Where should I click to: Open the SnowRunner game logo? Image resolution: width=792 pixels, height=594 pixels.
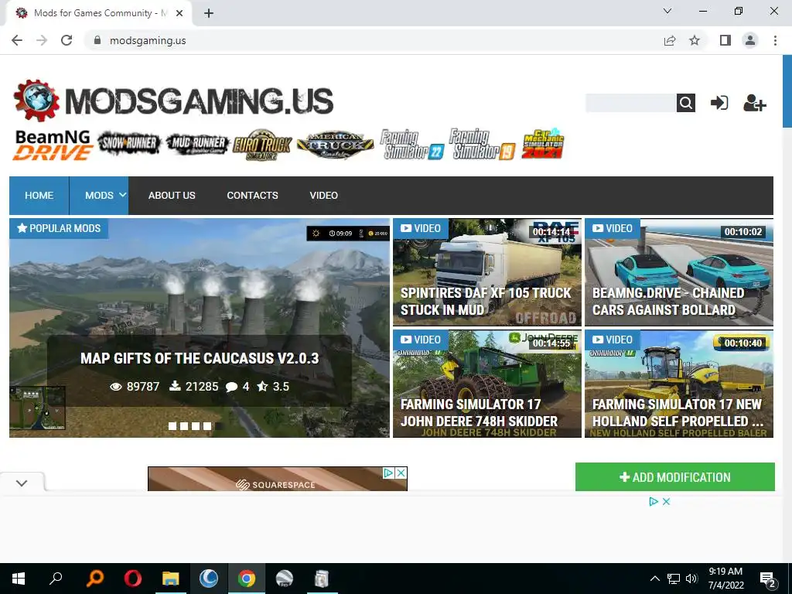point(129,143)
